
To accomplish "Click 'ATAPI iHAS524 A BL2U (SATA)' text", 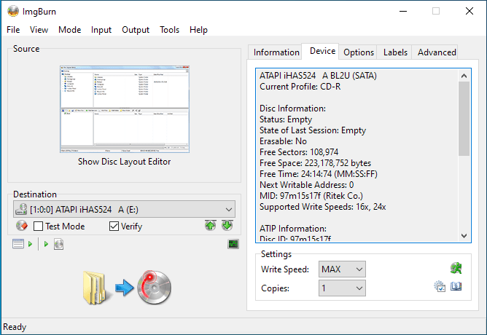I will point(318,76).
